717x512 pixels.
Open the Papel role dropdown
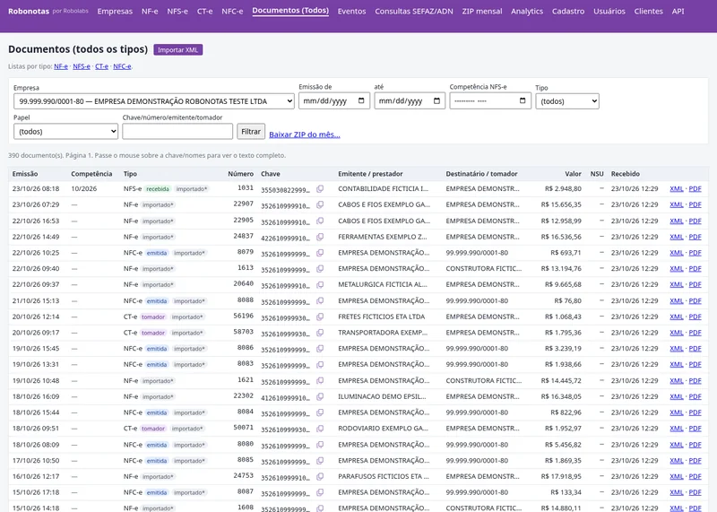tap(65, 131)
